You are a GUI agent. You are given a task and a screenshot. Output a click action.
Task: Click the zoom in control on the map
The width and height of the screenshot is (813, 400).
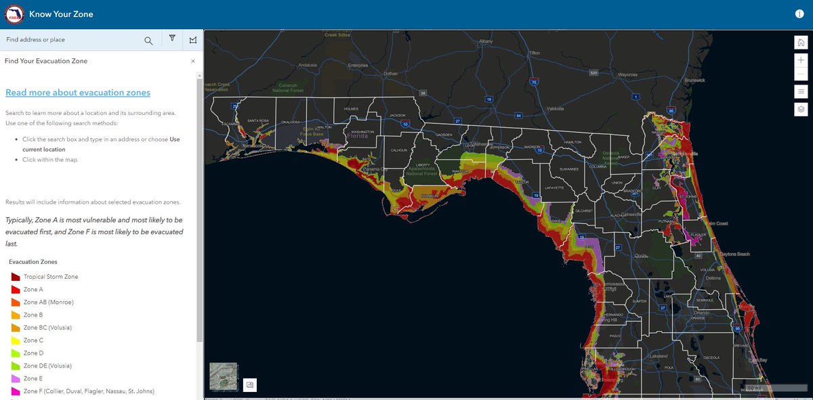coord(801,60)
